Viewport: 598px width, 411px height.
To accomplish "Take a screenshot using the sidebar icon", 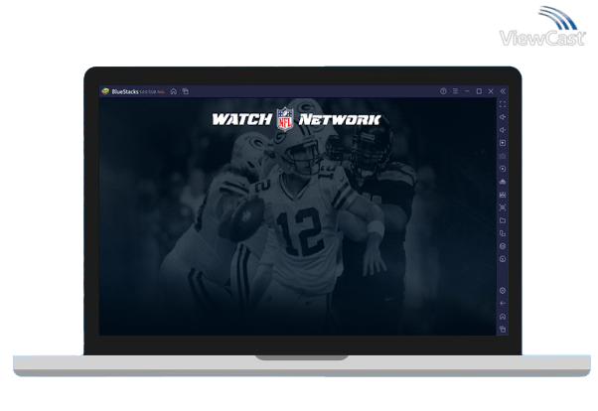I will click(x=503, y=207).
